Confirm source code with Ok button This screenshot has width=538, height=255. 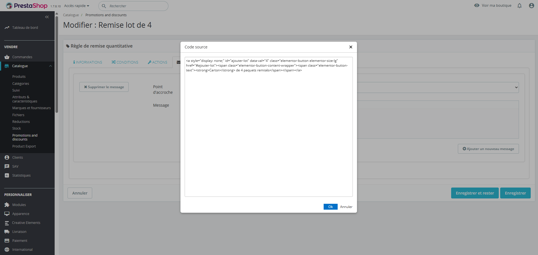coord(330,207)
